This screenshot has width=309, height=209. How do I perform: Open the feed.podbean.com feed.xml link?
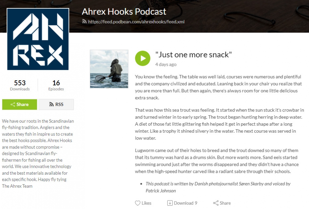click(136, 22)
